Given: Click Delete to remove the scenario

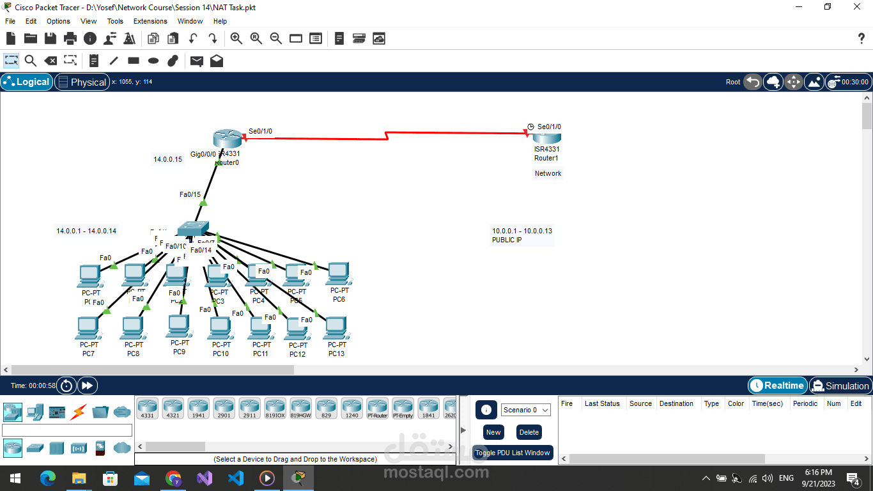Looking at the screenshot, I should tap(529, 432).
